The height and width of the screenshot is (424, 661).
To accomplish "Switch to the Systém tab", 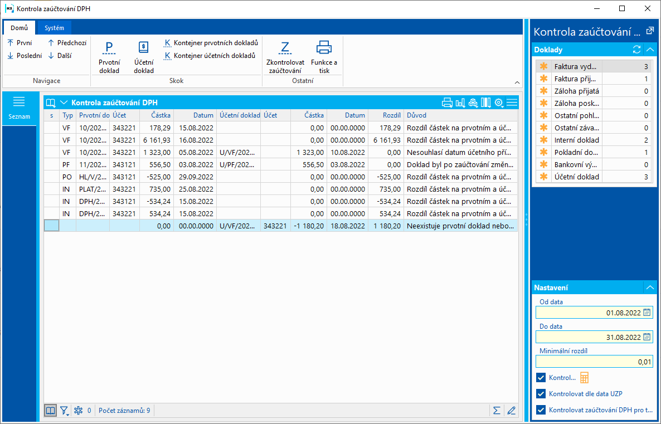I will click(54, 28).
